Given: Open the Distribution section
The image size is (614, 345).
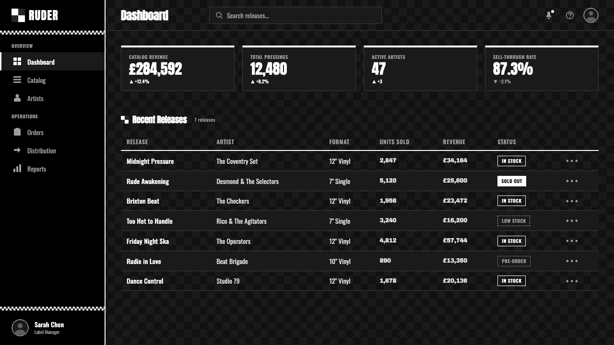Looking at the screenshot, I should tap(52, 150).
